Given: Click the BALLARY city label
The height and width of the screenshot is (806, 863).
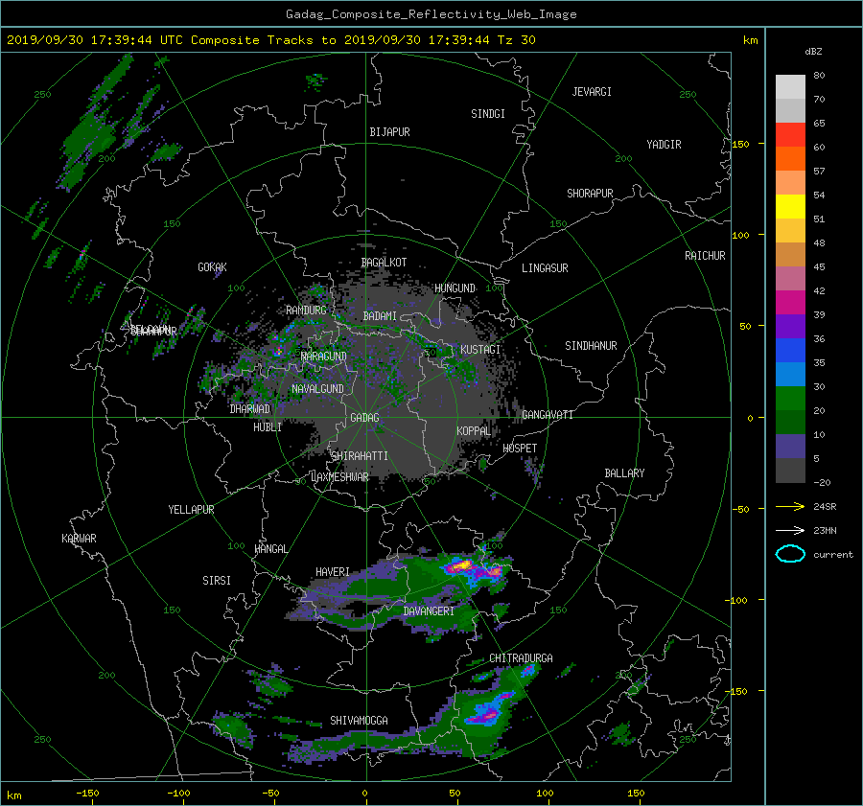Looking at the screenshot, I should pyautogui.click(x=624, y=473).
